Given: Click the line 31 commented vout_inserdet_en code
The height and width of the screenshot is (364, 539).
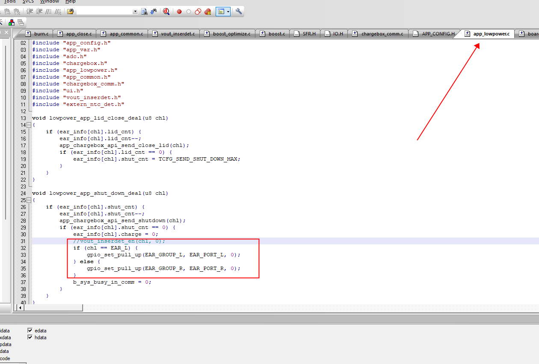Looking at the screenshot, I should point(119,241).
